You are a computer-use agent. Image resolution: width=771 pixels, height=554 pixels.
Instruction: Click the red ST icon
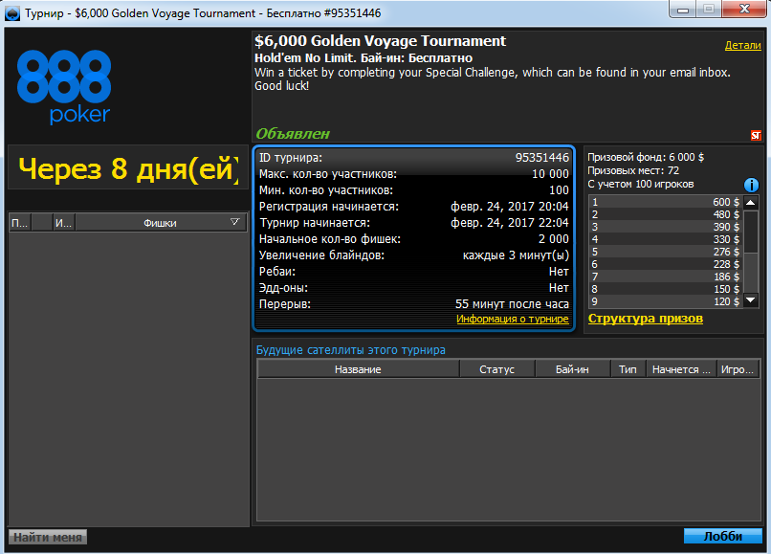(x=756, y=135)
